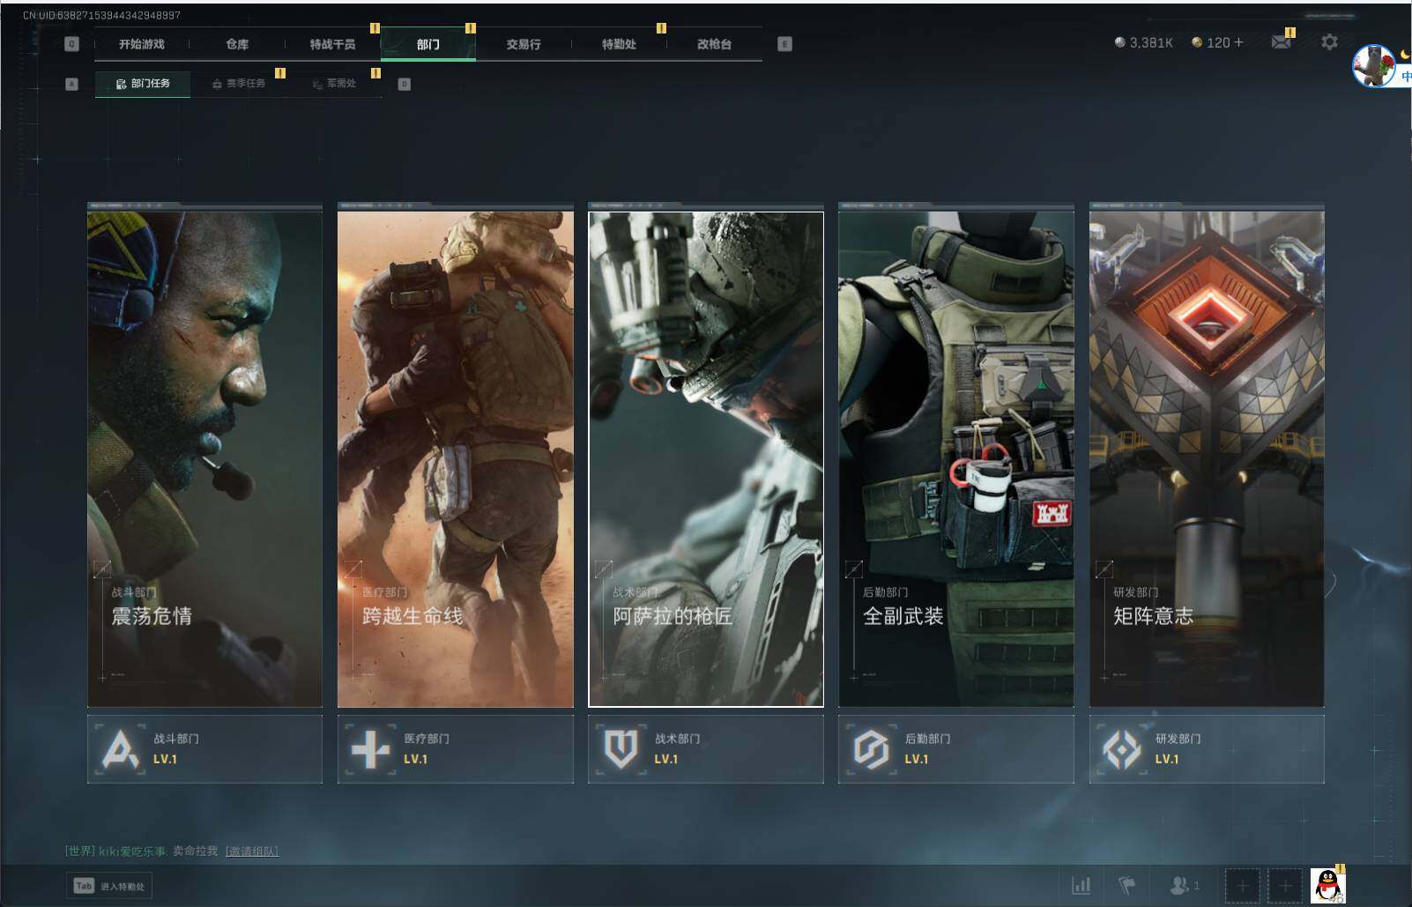The image size is (1412, 907).
Task: Open the 军需处 sub-tab
Action: (x=334, y=84)
